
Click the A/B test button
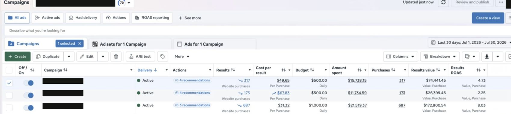(x=140, y=56)
